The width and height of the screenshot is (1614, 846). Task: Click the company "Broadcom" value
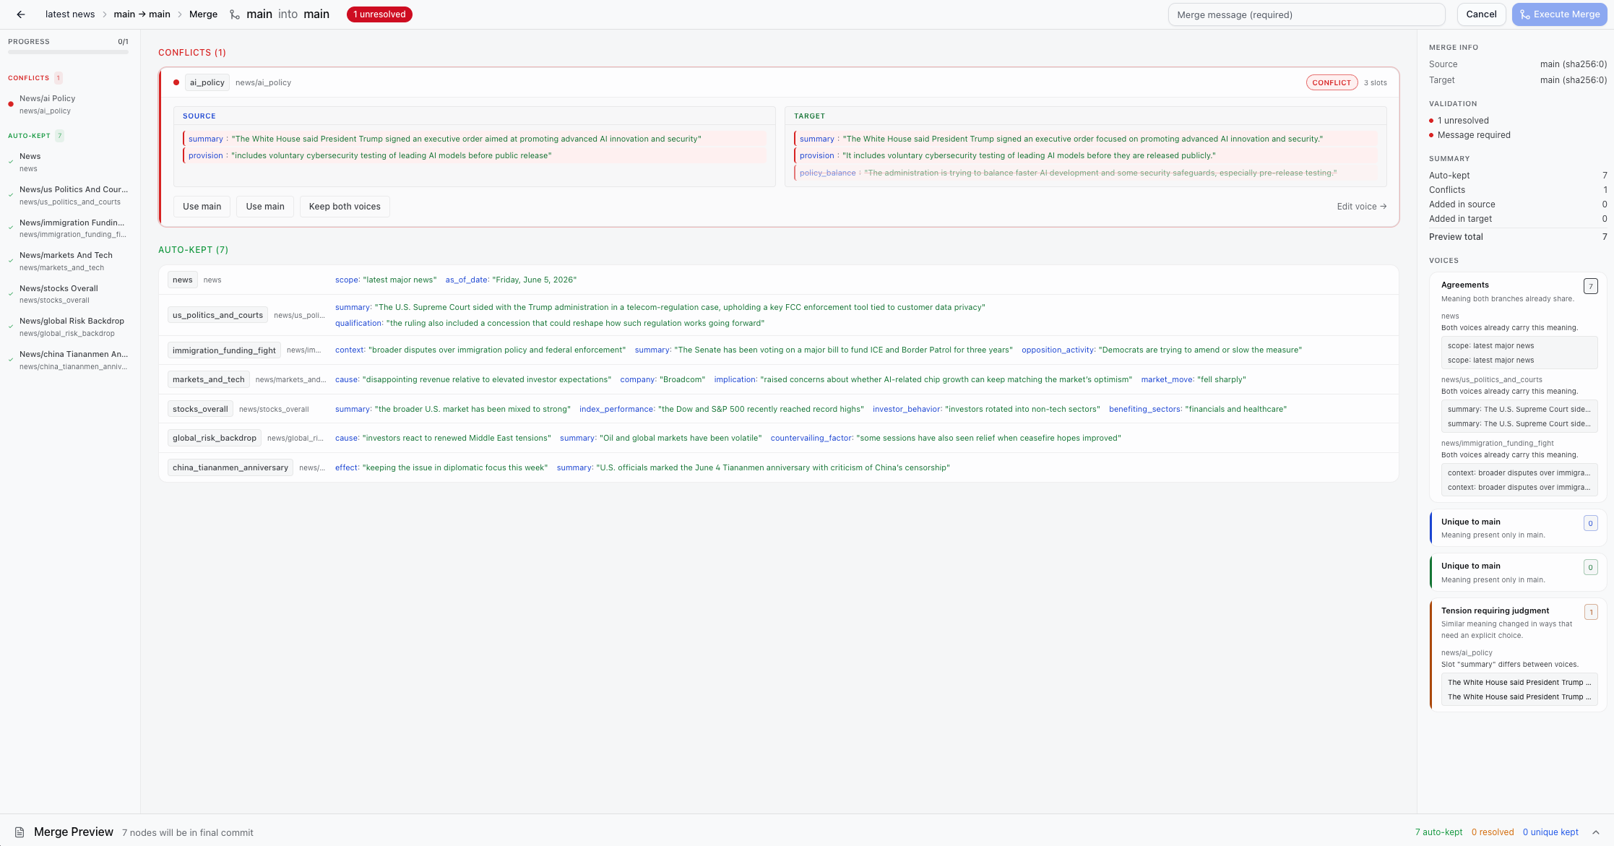pyautogui.click(x=683, y=379)
